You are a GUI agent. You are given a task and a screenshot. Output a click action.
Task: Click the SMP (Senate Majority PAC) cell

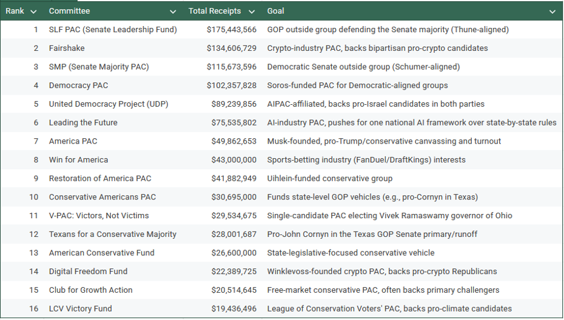[x=113, y=67]
